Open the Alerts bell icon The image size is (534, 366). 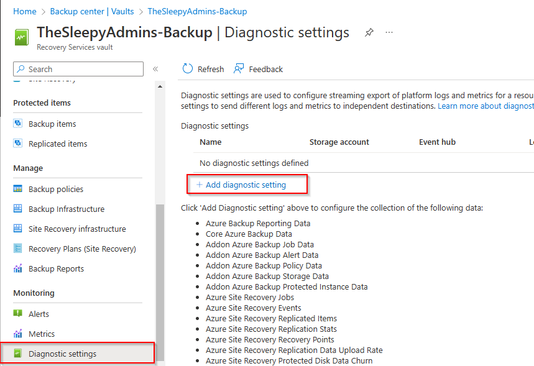(19, 314)
